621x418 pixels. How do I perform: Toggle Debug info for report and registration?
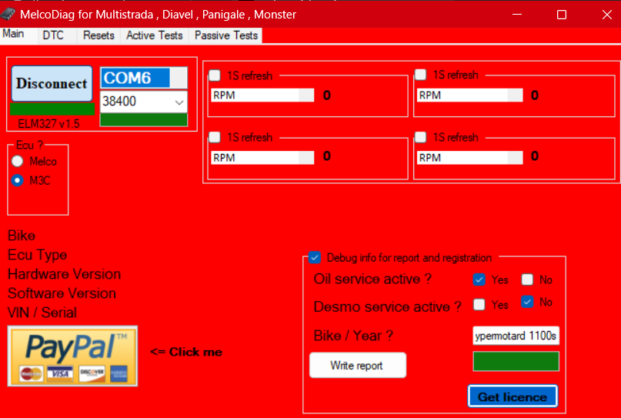tap(315, 258)
